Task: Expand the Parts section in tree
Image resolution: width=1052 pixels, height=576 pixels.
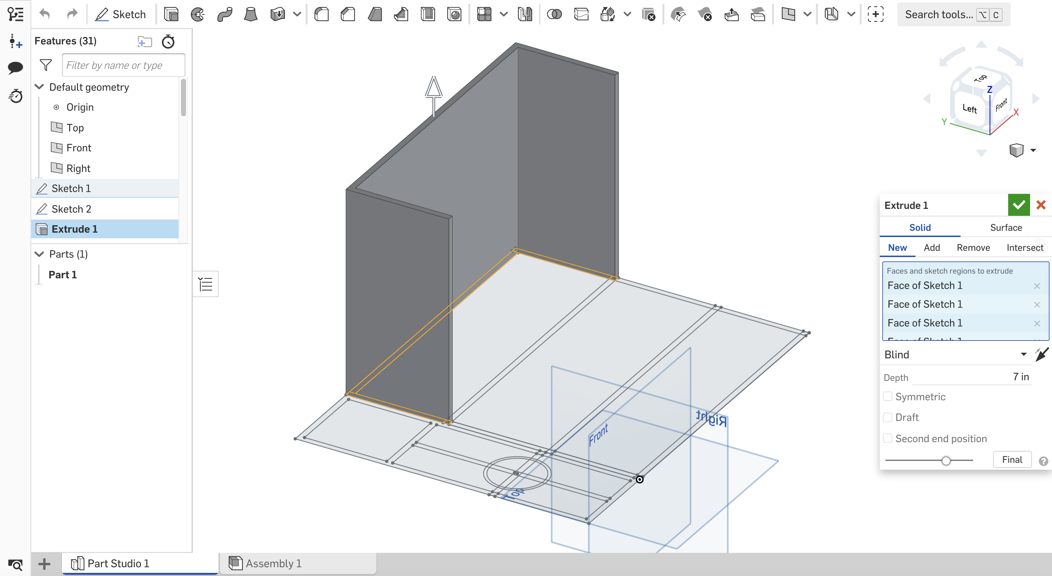Action: pyautogui.click(x=38, y=253)
